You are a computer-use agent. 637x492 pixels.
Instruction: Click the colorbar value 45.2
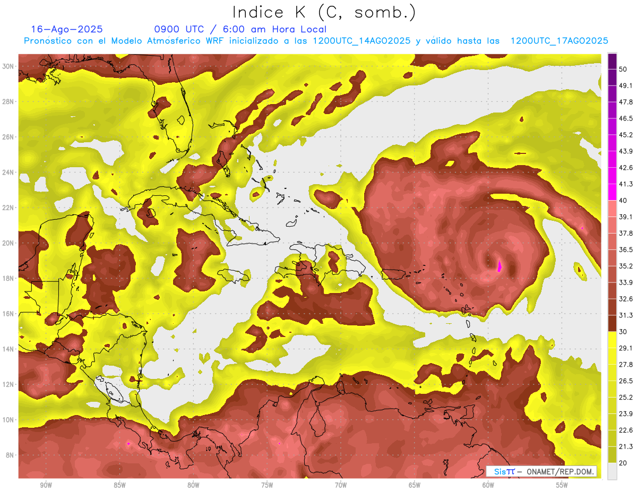click(x=626, y=135)
